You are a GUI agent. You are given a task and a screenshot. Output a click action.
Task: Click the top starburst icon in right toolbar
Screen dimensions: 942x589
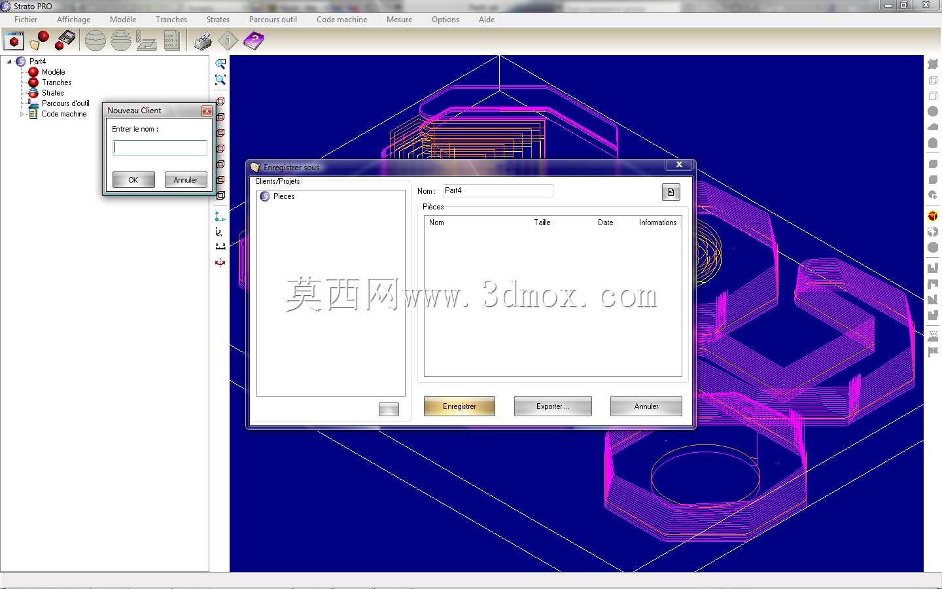point(933,63)
